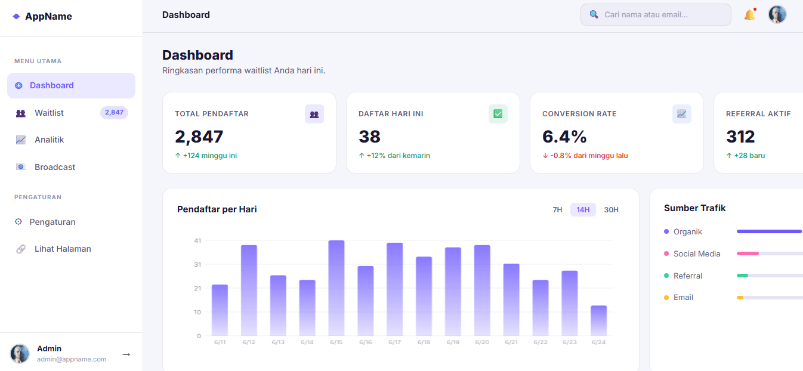Click the magnifier icon in search box
This screenshot has height=371, width=803.
coord(594,14)
